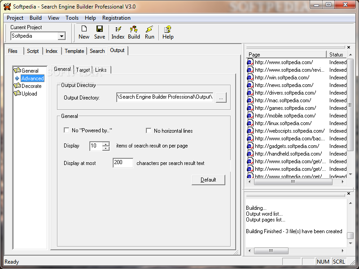
Task: Open the View menu
Action: click(53, 18)
